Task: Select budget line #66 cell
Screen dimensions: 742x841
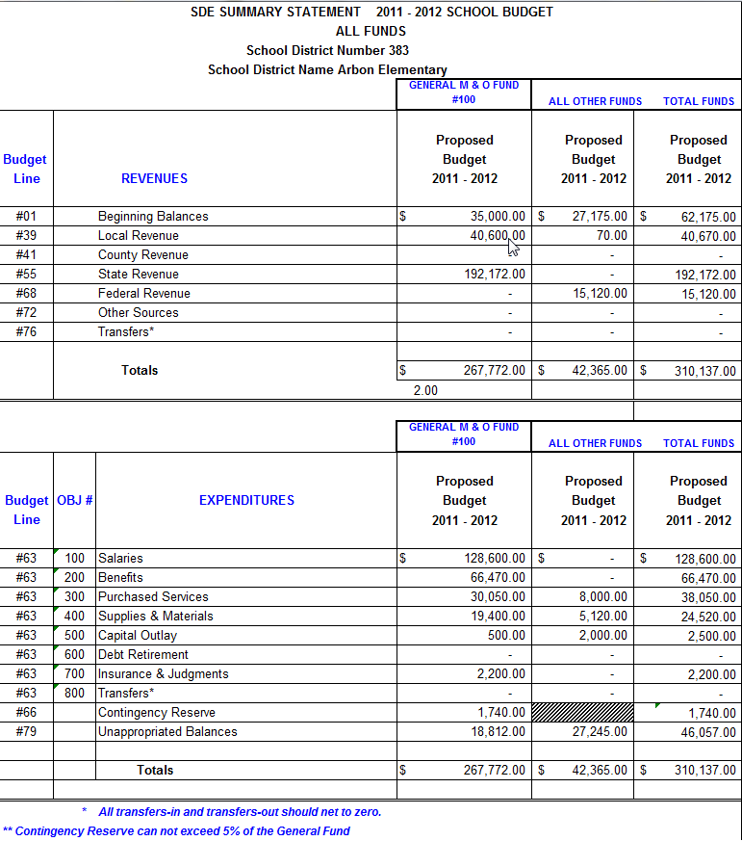Action: pos(26,713)
